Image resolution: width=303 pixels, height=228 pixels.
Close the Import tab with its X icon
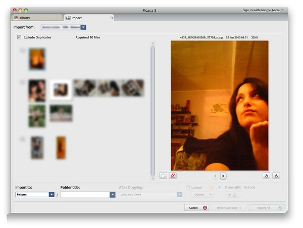tap(111, 18)
